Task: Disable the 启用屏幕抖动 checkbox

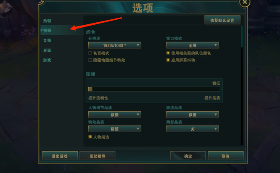Action: tap(168, 60)
